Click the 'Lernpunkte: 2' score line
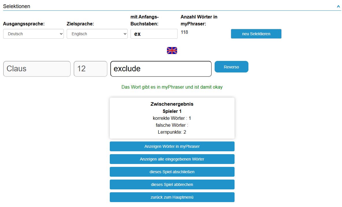Screen dimensions: 342x207 (172, 132)
